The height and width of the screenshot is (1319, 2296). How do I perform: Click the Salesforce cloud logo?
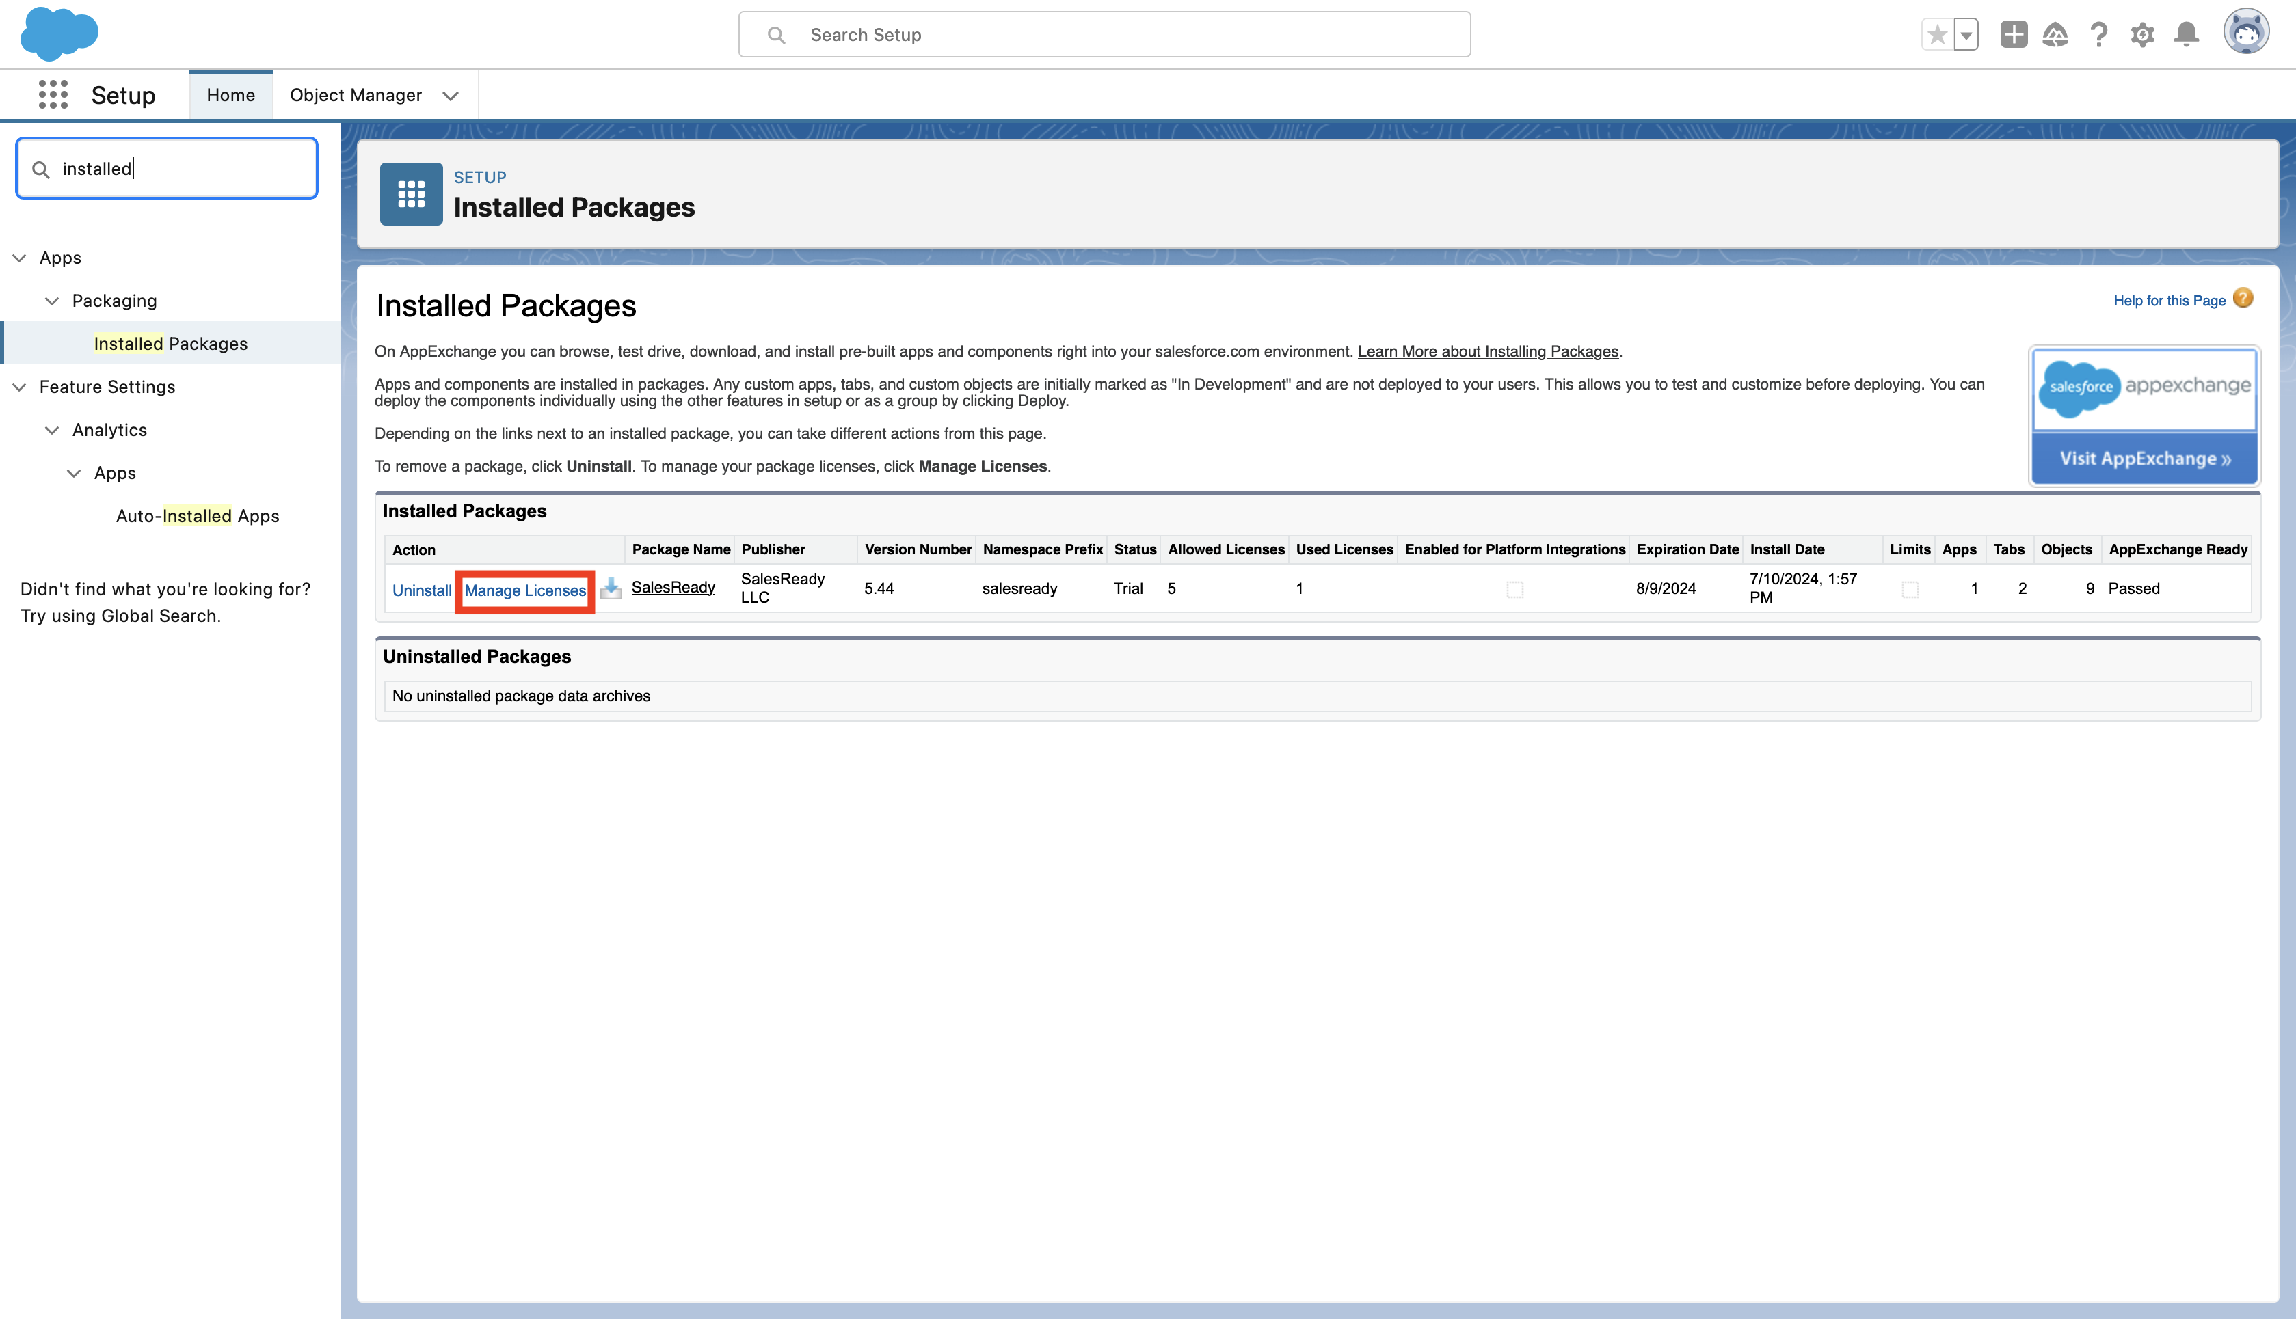click(59, 33)
